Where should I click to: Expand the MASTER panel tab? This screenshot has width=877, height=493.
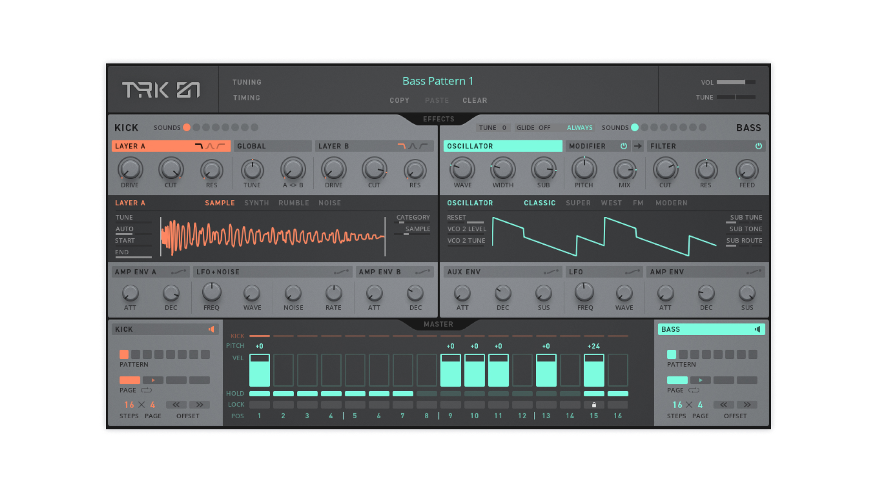(x=438, y=324)
